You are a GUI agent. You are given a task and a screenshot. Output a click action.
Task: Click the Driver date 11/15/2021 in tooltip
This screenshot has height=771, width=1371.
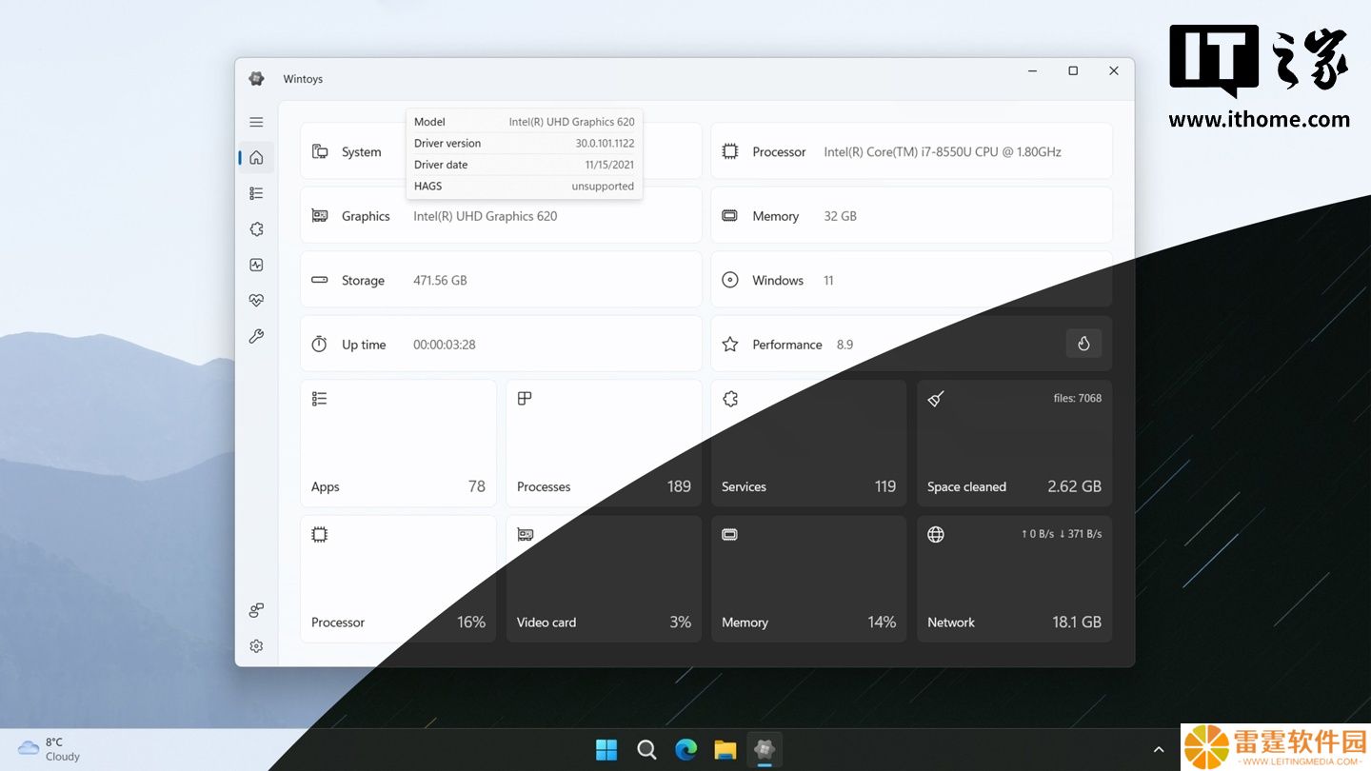tap(609, 165)
